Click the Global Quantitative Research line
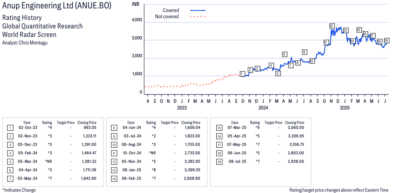 tap(42, 26)
